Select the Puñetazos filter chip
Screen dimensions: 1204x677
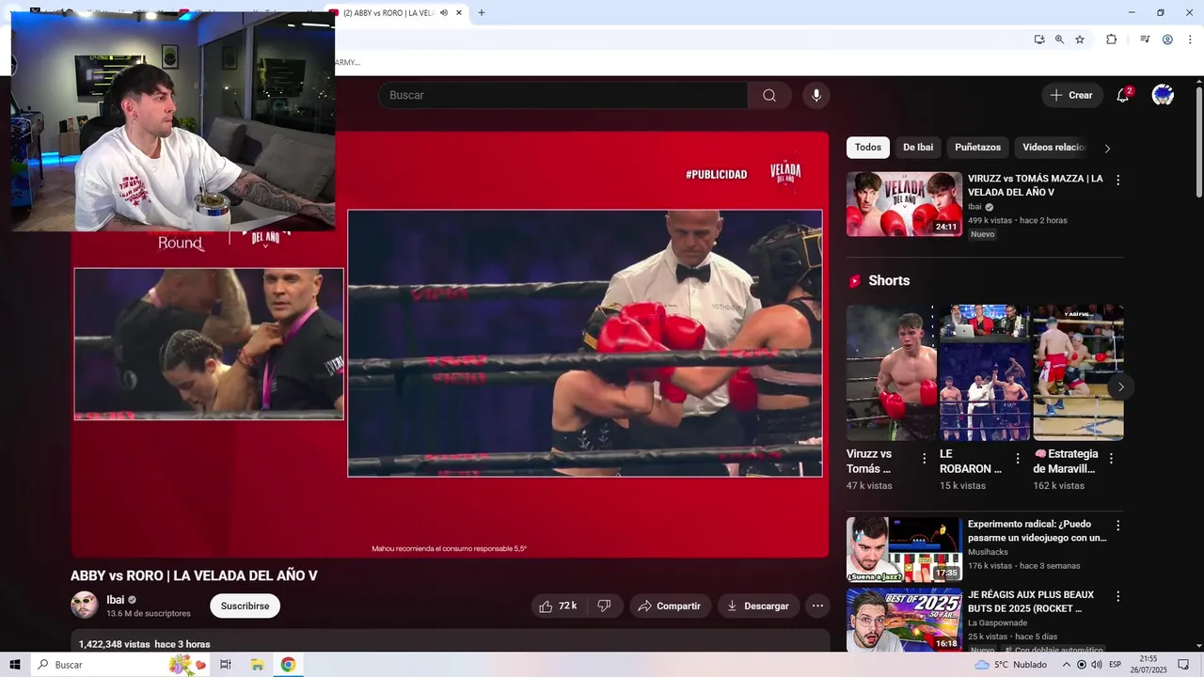(978, 148)
